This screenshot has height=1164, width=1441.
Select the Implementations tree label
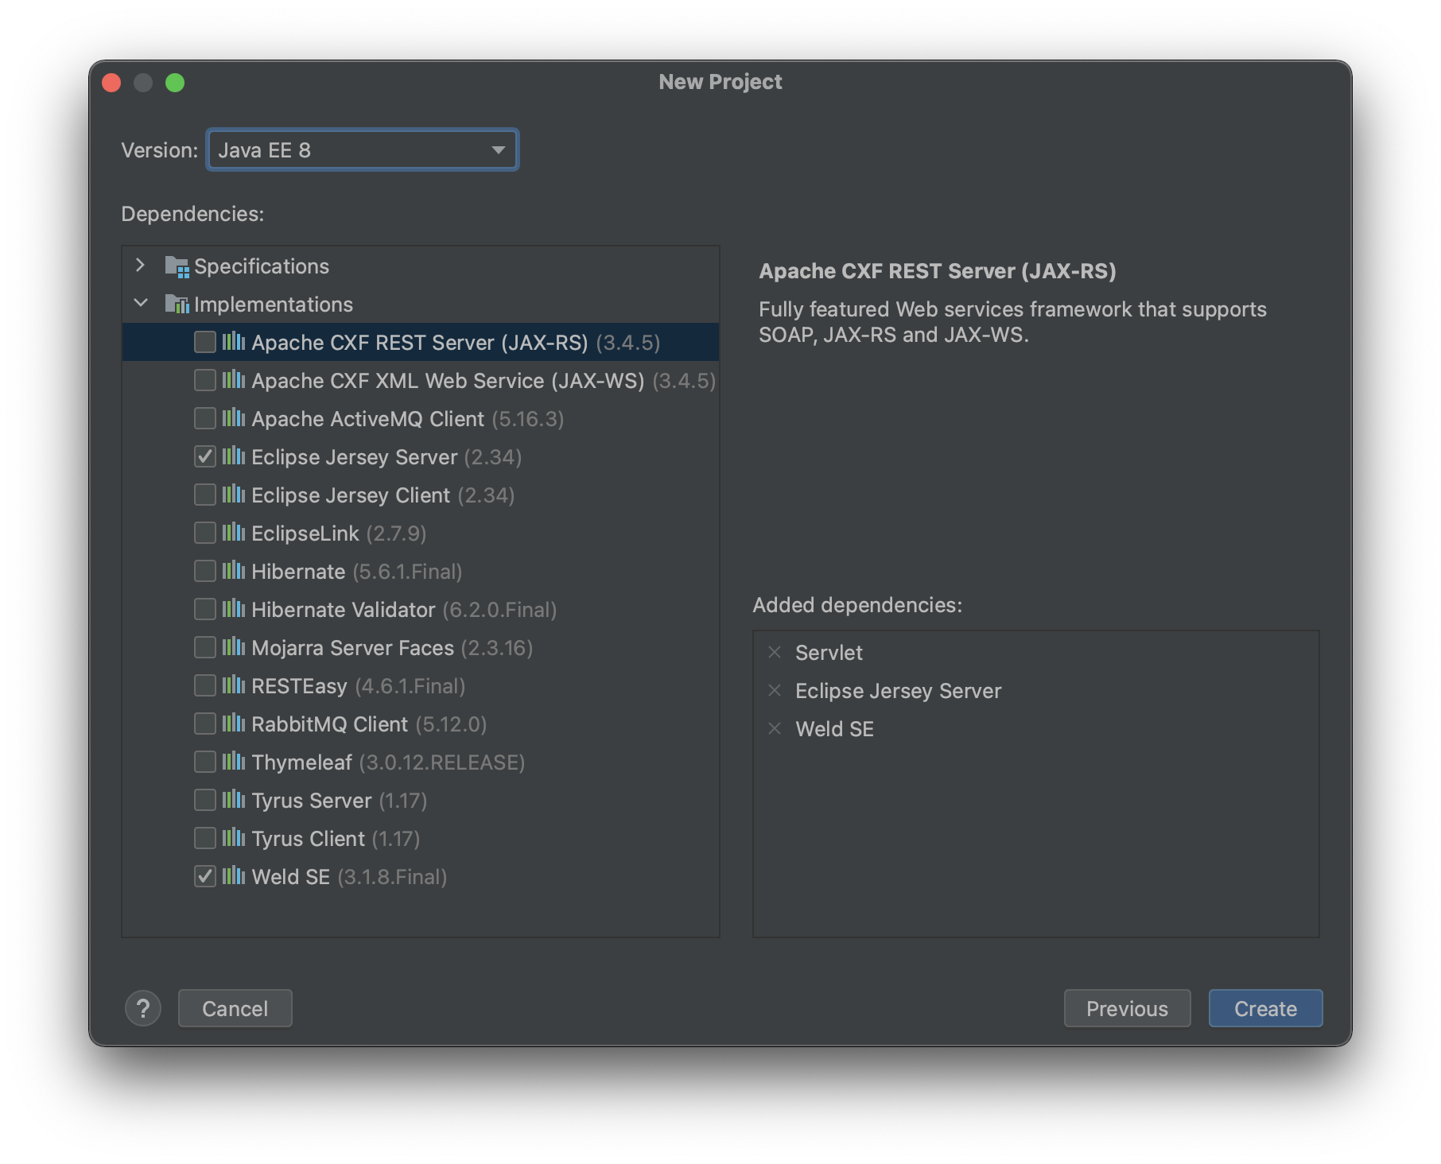[274, 305]
